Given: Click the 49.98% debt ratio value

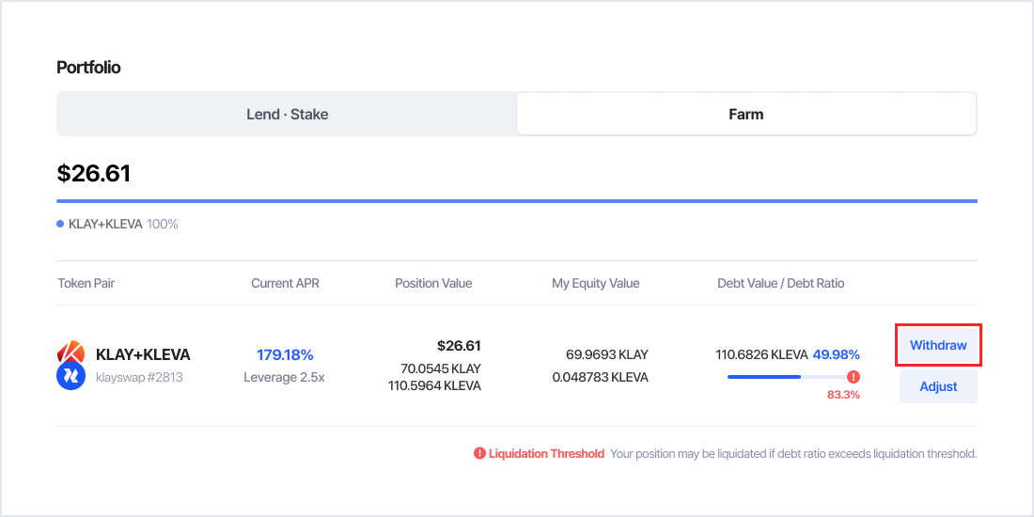Looking at the screenshot, I should 836,354.
